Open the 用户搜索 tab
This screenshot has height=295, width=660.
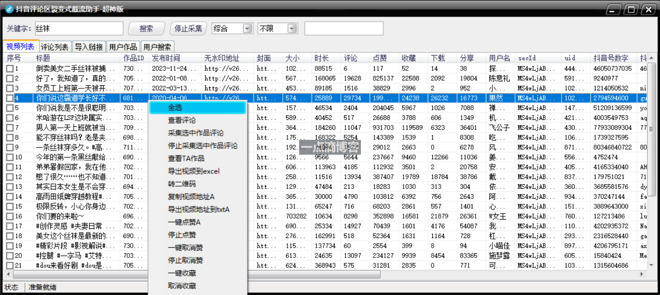pyautogui.click(x=157, y=47)
